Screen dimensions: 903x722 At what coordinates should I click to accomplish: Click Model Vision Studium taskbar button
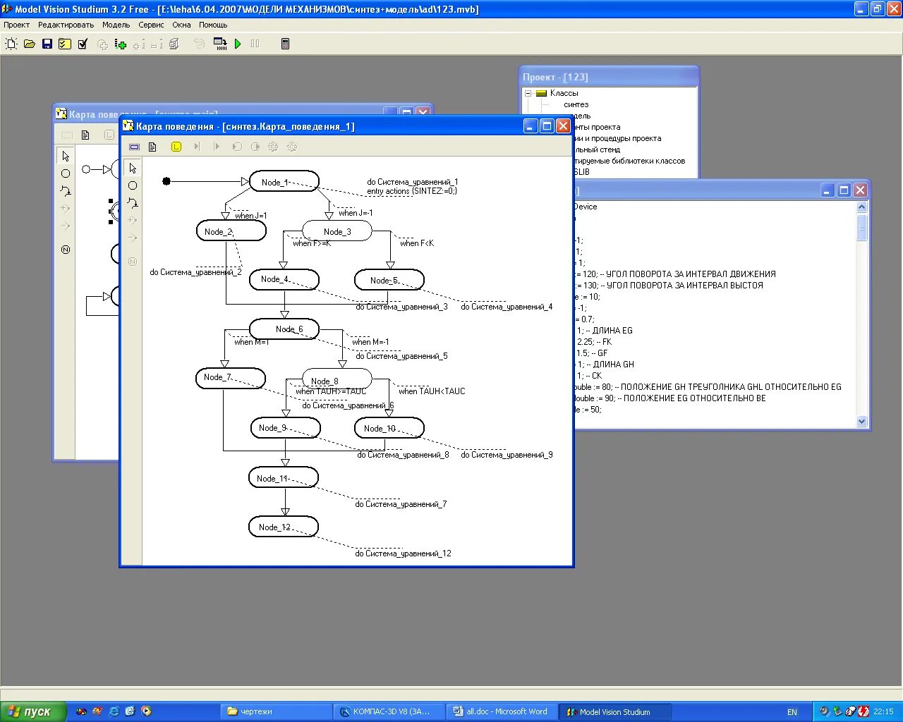pos(615,712)
